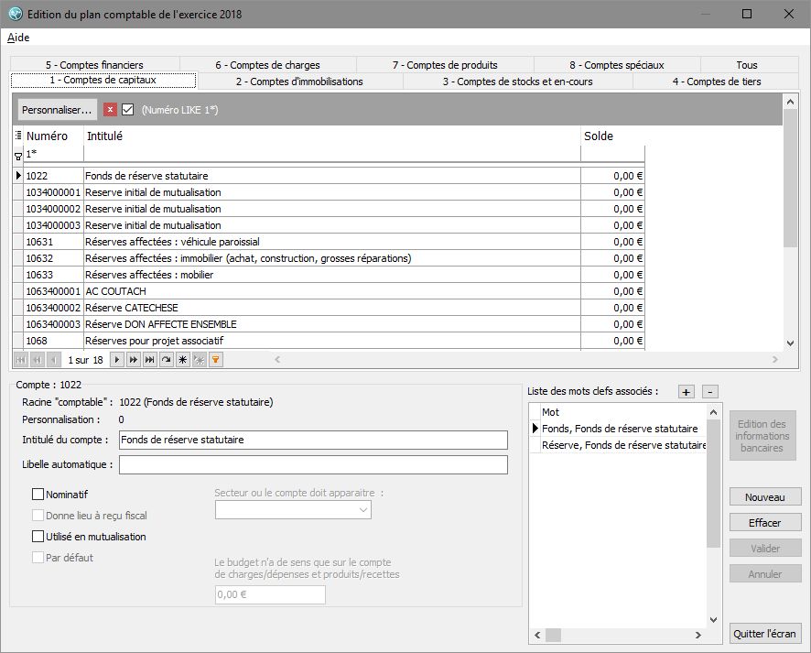Jump to last record in navigator
This screenshot has width=811, height=653.
point(149,361)
